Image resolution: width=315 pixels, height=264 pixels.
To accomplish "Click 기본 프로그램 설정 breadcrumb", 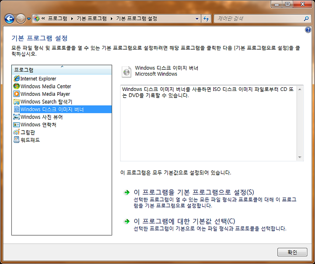I will [136, 19].
